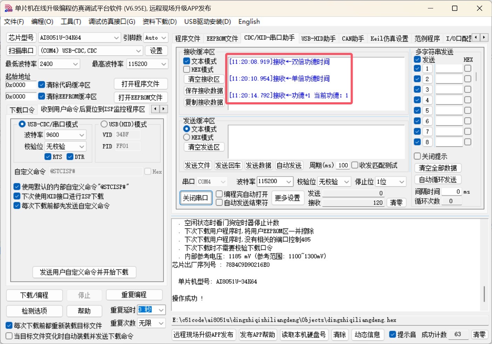The height and width of the screenshot is (344, 492).
Task: Click the 清空接收区 button
Action: [x=204, y=79]
